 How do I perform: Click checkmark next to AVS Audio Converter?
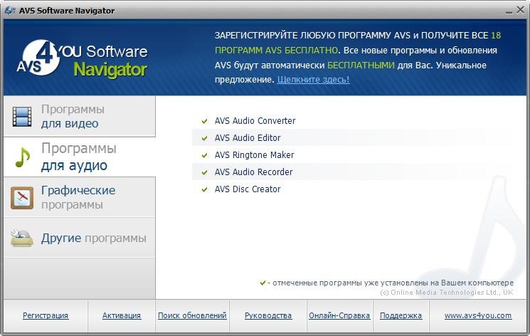tap(204, 121)
